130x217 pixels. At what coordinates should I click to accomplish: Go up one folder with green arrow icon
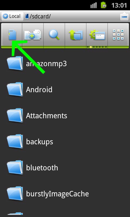pyautogui.click(x=76, y=35)
